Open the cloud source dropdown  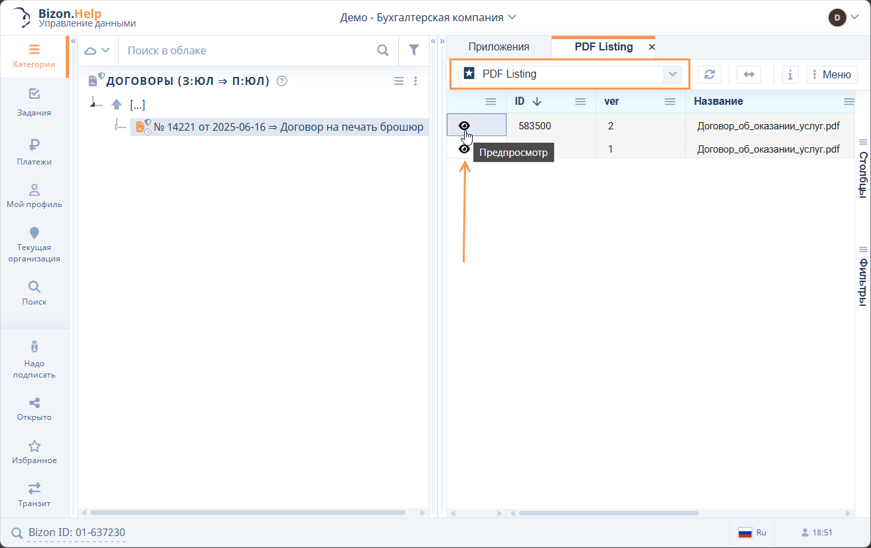97,50
